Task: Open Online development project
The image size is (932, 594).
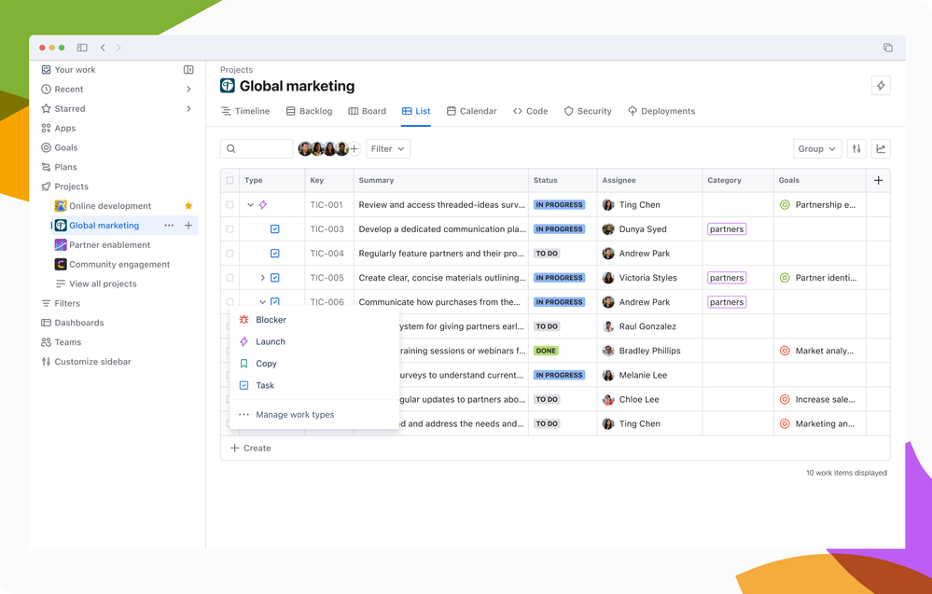Action: click(x=103, y=206)
